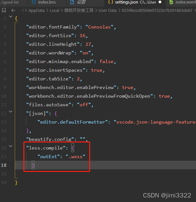The height and width of the screenshot is (202, 196).
Task: Click the "editor.insertSpaces" key
Action: tap(55, 70)
